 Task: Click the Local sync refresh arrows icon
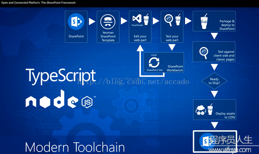coord(154,63)
